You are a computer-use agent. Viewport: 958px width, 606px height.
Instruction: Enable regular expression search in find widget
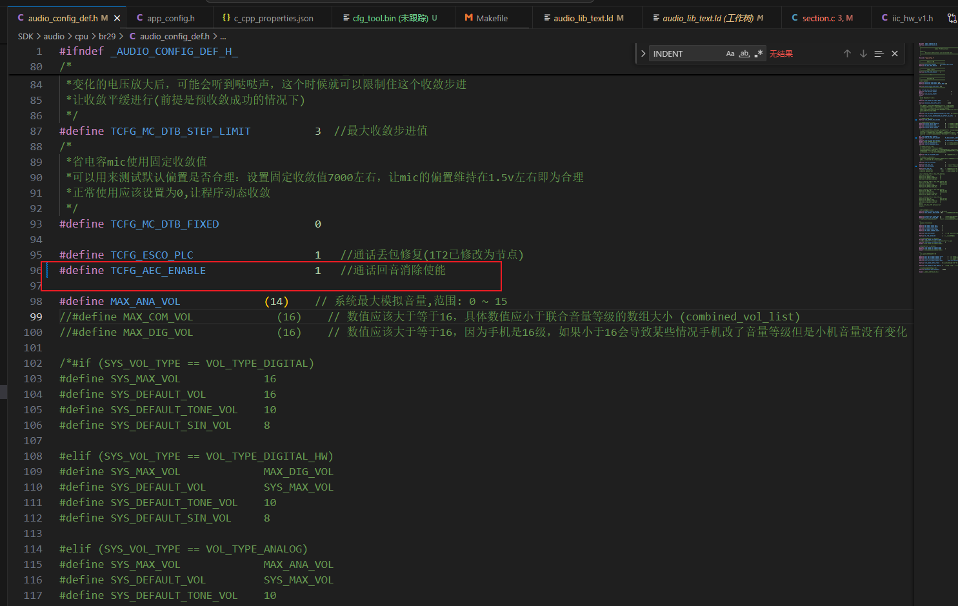(x=759, y=54)
